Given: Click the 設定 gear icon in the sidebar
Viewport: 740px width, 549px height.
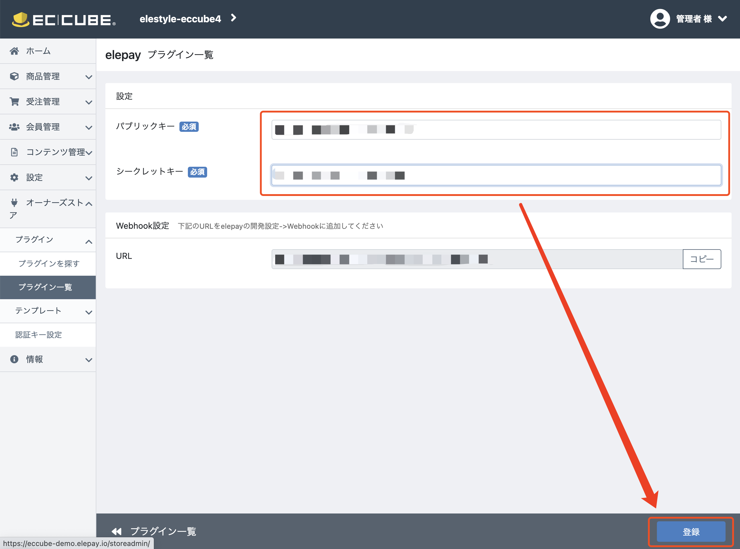Looking at the screenshot, I should 14,178.
